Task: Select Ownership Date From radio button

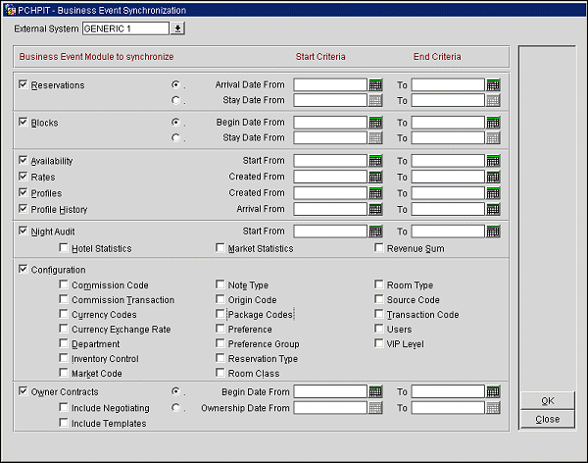Action: point(176,407)
